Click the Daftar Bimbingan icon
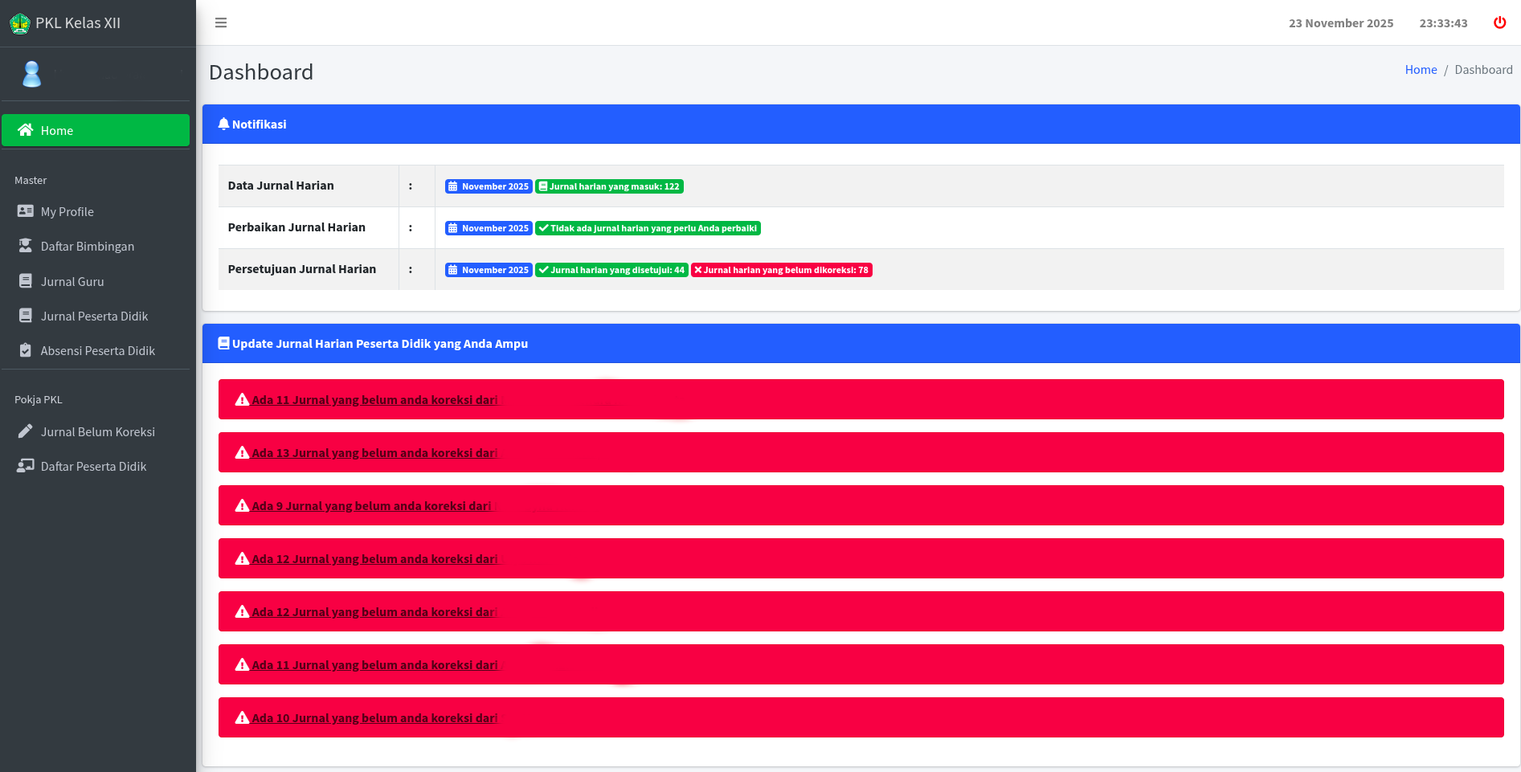Viewport: 1521px width, 772px height. pyautogui.click(x=26, y=246)
